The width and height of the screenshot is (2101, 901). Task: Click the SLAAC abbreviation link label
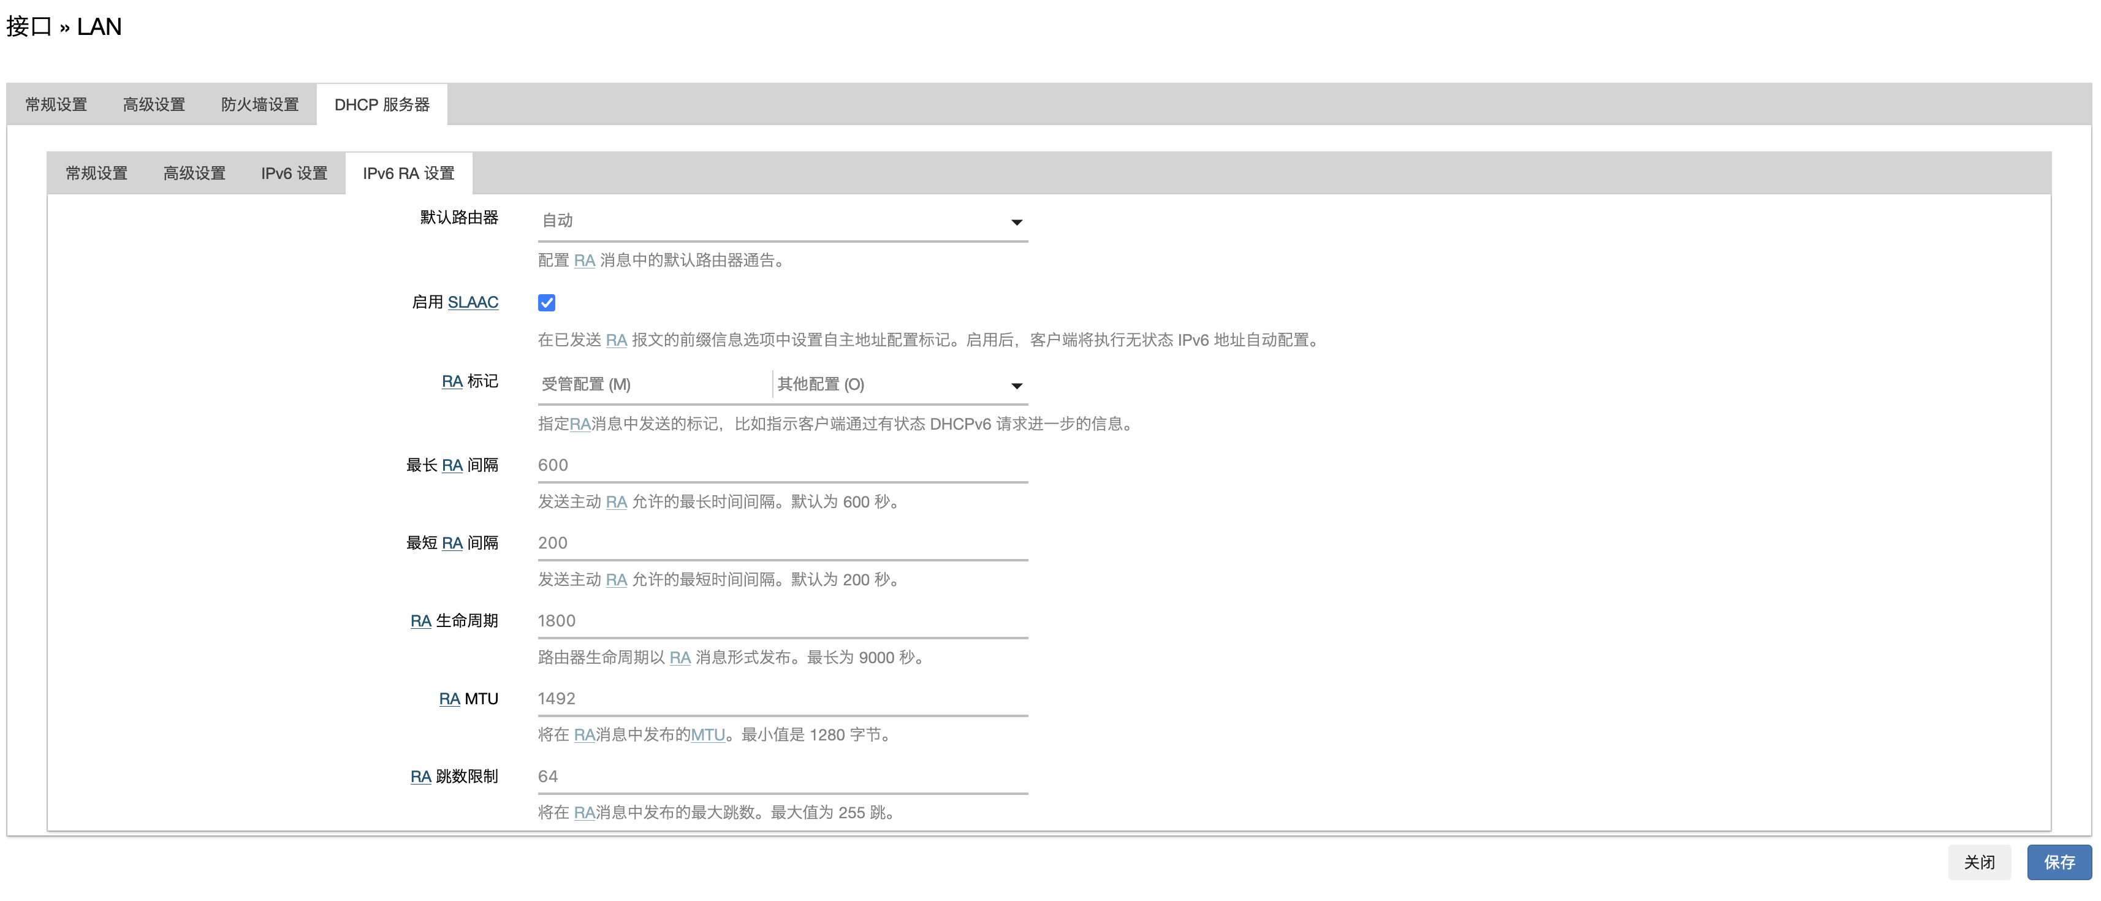pyautogui.click(x=473, y=303)
